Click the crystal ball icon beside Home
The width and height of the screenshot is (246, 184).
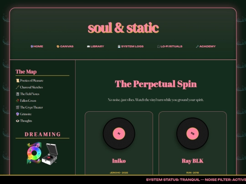tap(32, 46)
